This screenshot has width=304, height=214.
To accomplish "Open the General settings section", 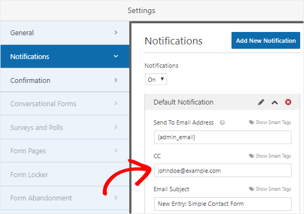I will (x=65, y=33).
